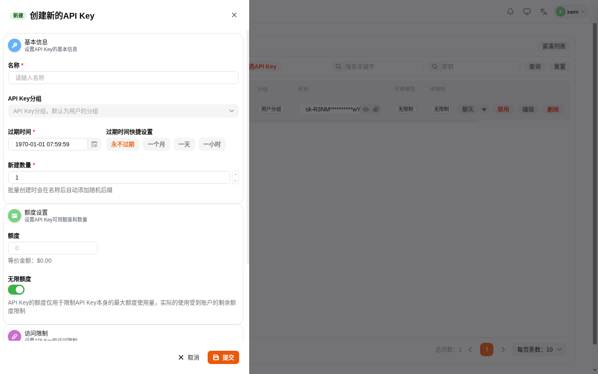Screen dimensions: 598x374
Task: Open the language translation menu
Action: pos(544,12)
